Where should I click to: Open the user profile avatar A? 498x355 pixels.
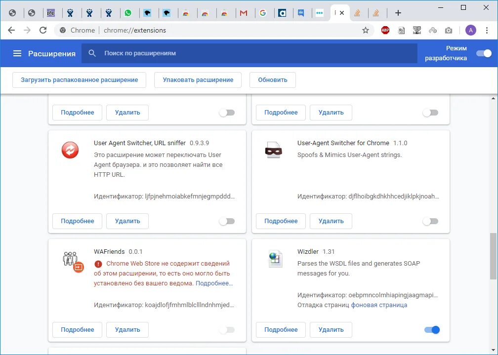point(471,30)
